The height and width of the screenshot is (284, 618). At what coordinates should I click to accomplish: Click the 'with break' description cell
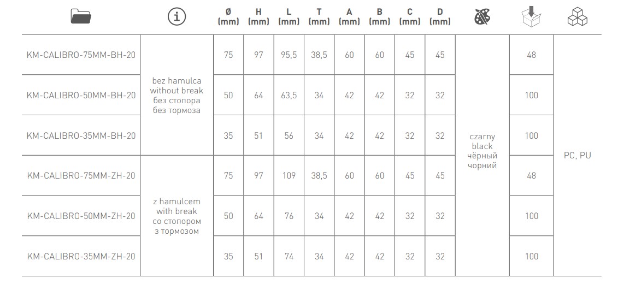click(x=176, y=216)
